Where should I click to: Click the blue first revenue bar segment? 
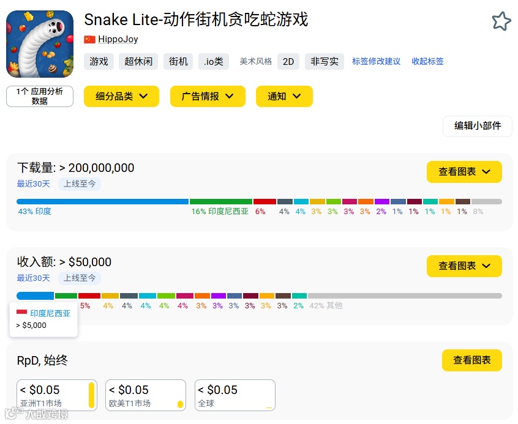pos(36,296)
